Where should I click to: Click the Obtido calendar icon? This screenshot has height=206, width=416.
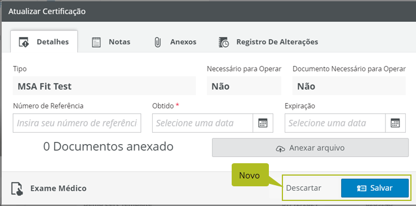[x=263, y=123]
